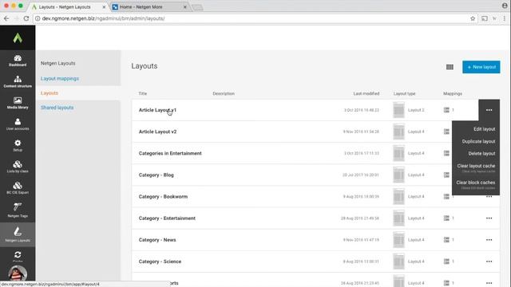Screen dimensions: 511x287
Task: Open Category - Bookworm layout
Action: pyautogui.click(x=163, y=197)
